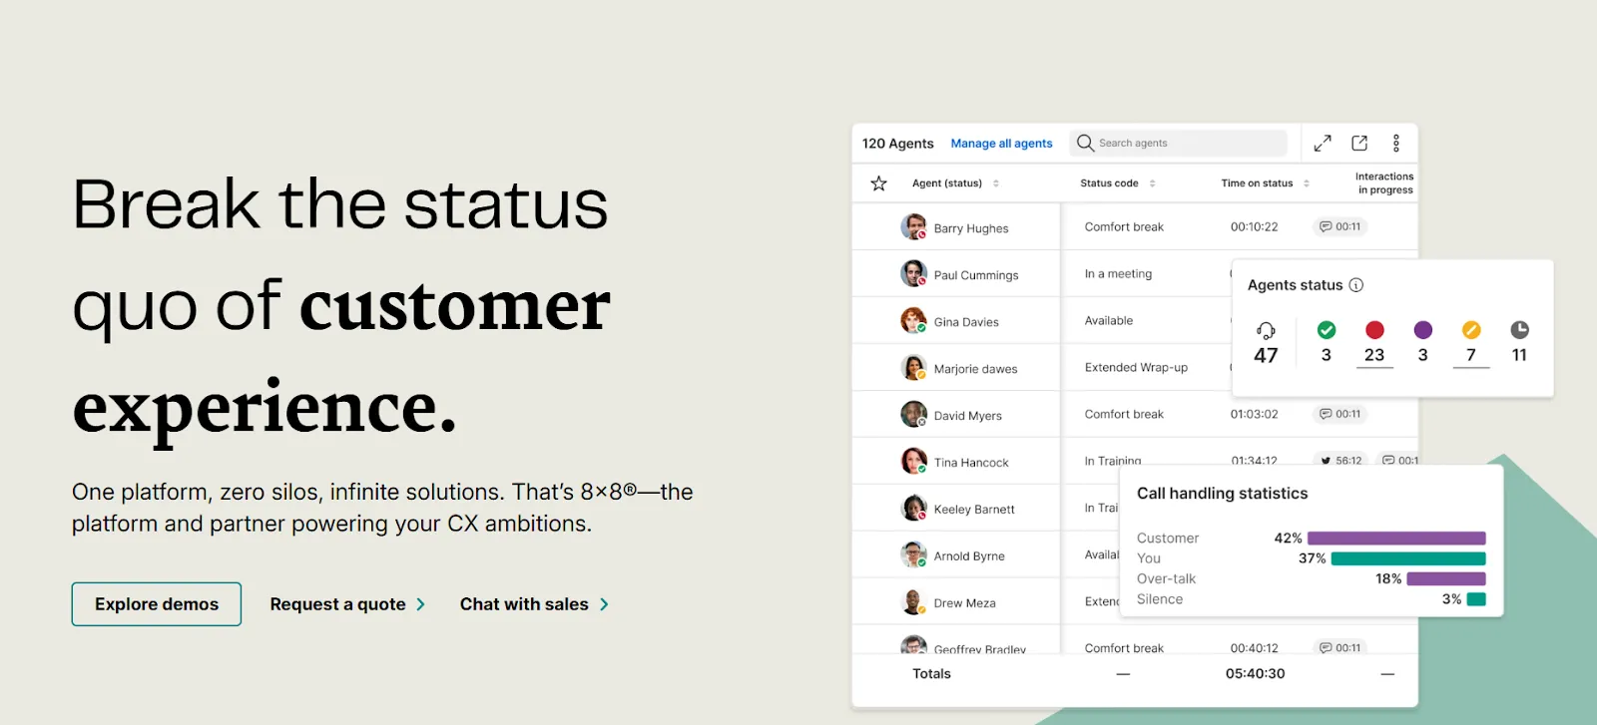Select Gina Davies avatar

[913, 321]
